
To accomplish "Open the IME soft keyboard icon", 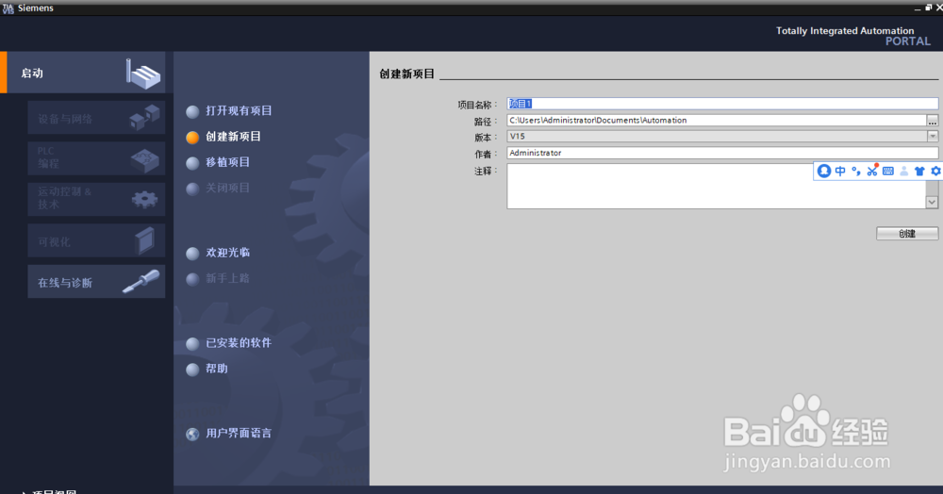I will click(888, 171).
